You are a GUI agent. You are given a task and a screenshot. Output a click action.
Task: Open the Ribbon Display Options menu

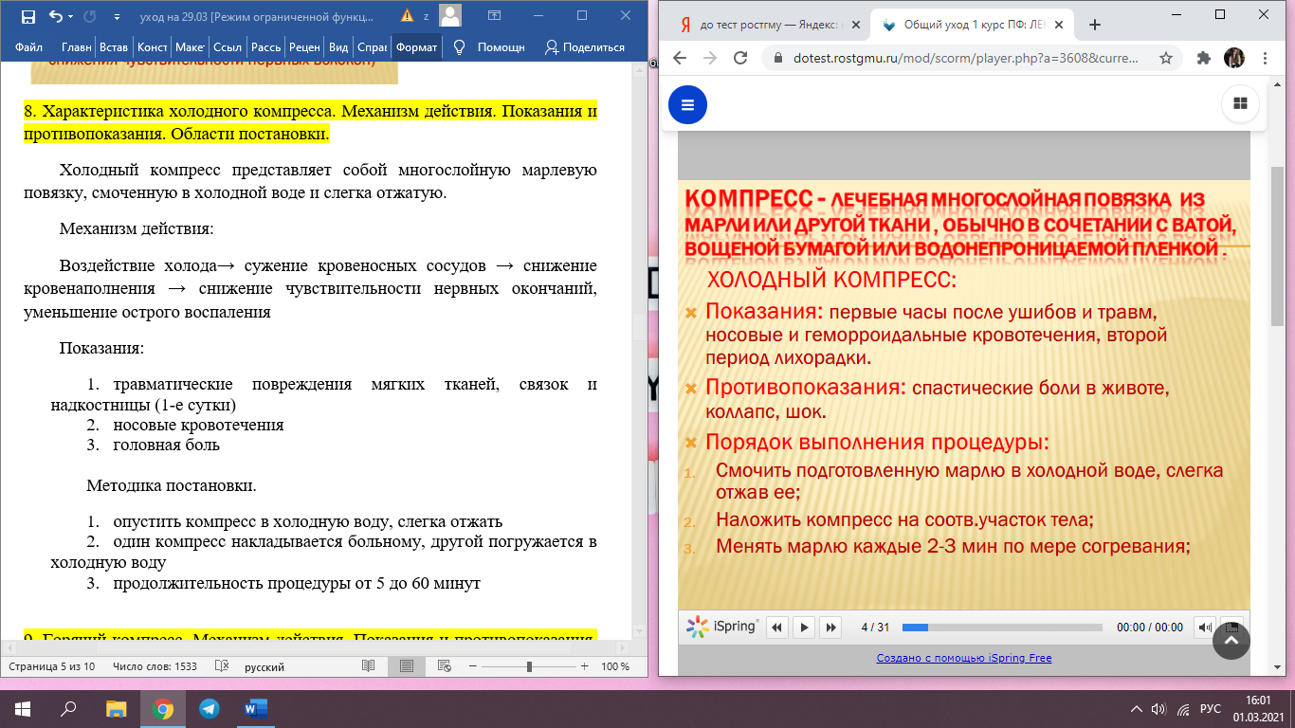494,16
